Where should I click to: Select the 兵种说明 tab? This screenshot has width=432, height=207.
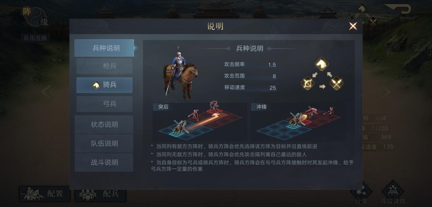pyautogui.click(x=104, y=48)
